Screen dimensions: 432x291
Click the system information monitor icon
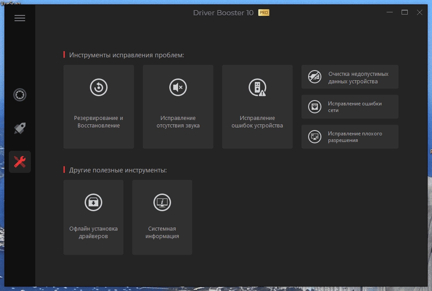click(162, 202)
